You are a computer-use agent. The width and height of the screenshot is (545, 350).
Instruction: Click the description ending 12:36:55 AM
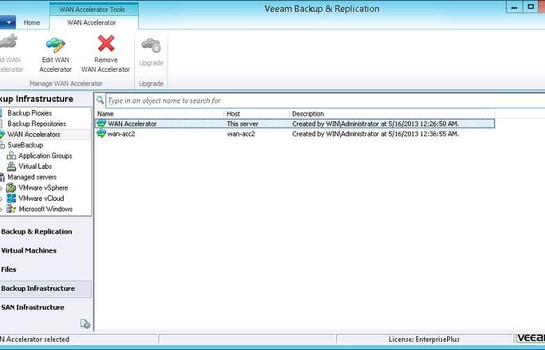click(x=375, y=134)
